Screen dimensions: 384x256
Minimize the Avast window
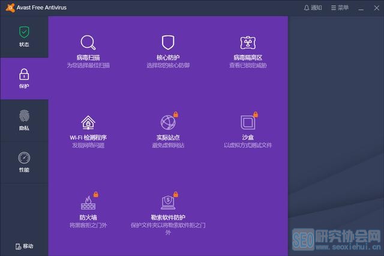pyautogui.click(x=361, y=8)
